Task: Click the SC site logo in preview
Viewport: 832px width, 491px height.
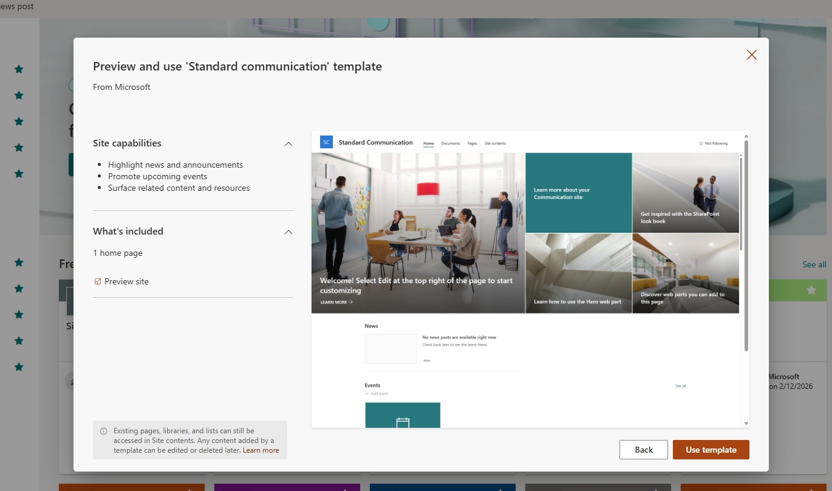Action: [x=326, y=142]
